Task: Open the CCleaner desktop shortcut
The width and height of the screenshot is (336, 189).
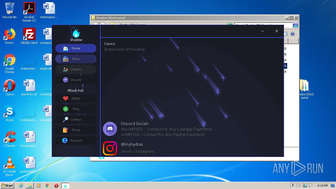Action: [x=9, y=139]
